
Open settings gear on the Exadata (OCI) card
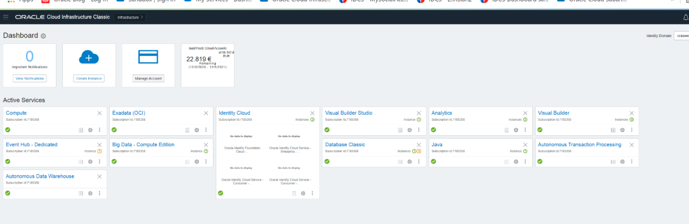pyautogui.click(x=197, y=130)
